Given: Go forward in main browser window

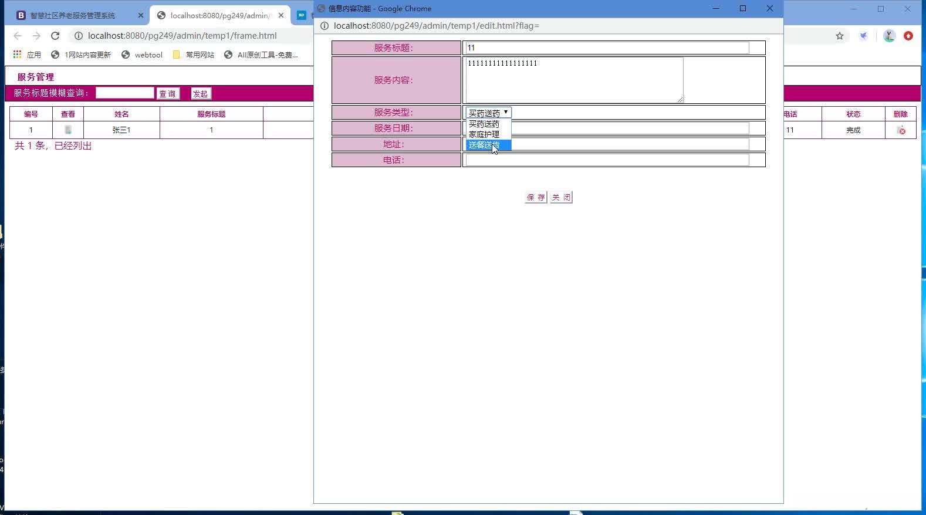Looking at the screenshot, I should (x=36, y=36).
